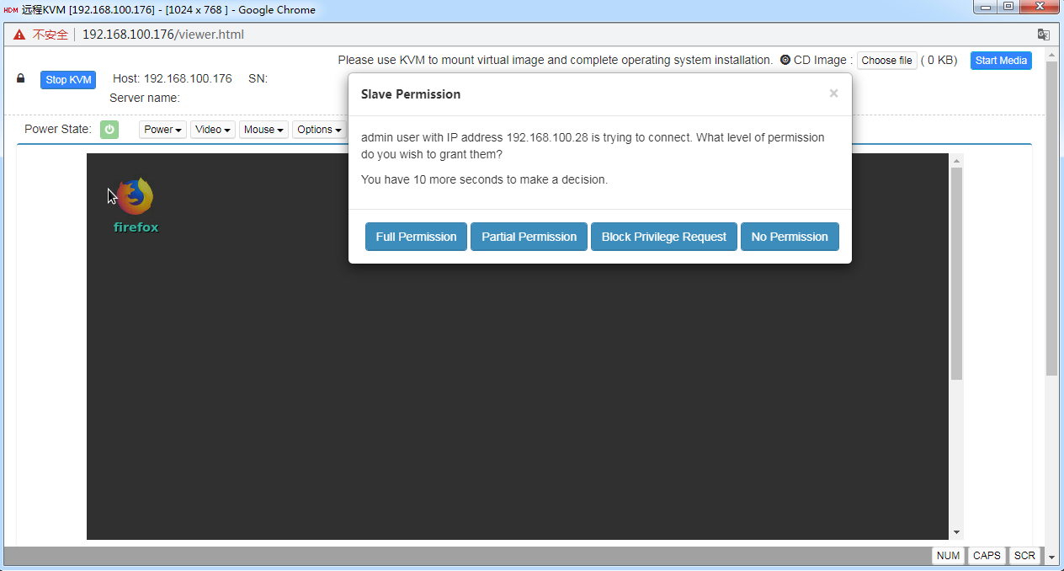Click the '( 0 KB)' file size text

pyautogui.click(x=939, y=61)
